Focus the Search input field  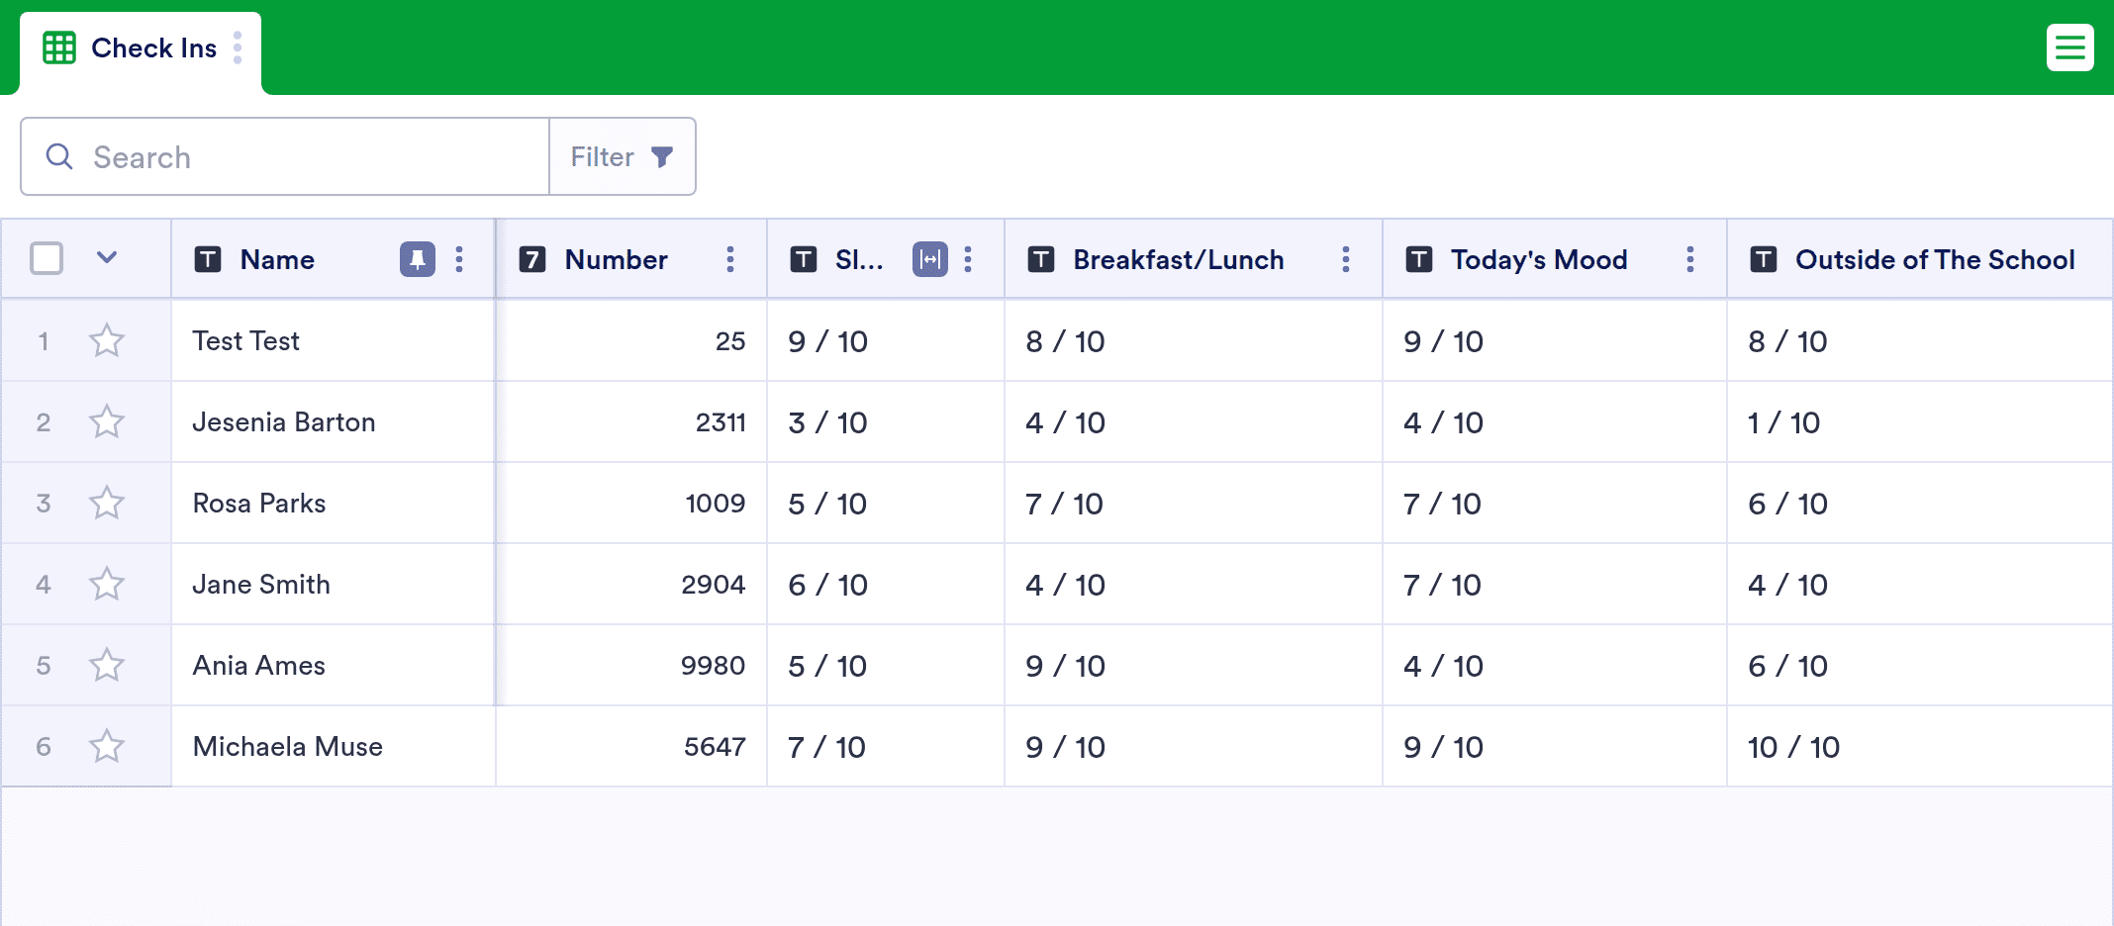tap(285, 156)
